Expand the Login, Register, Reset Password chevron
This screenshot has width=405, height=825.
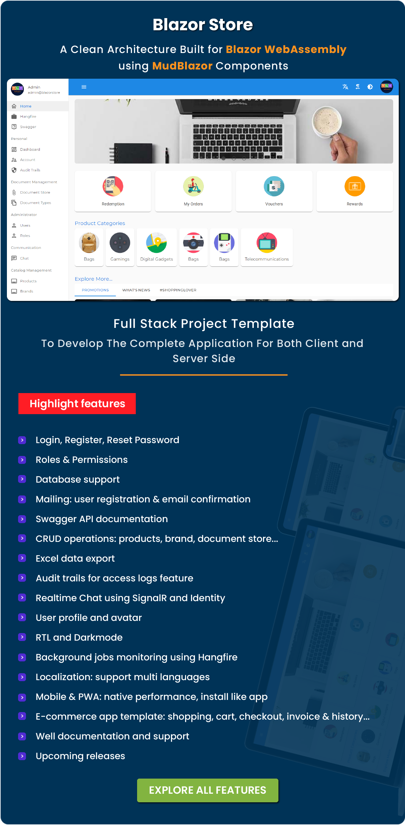(x=22, y=440)
